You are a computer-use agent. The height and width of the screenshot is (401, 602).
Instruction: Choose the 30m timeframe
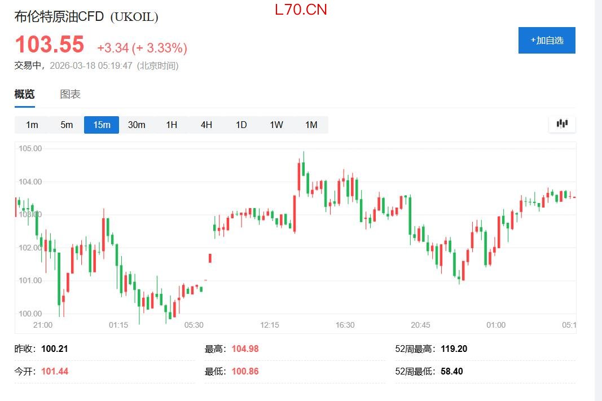[137, 125]
